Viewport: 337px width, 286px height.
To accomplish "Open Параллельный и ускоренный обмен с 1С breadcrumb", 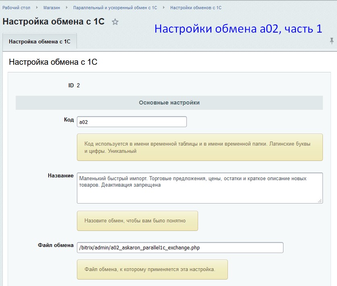I will [x=115, y=8].
